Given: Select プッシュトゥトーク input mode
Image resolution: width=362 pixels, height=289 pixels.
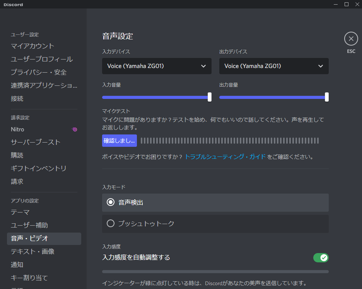Looking at the screenshot, I should (x=111, y=223).
